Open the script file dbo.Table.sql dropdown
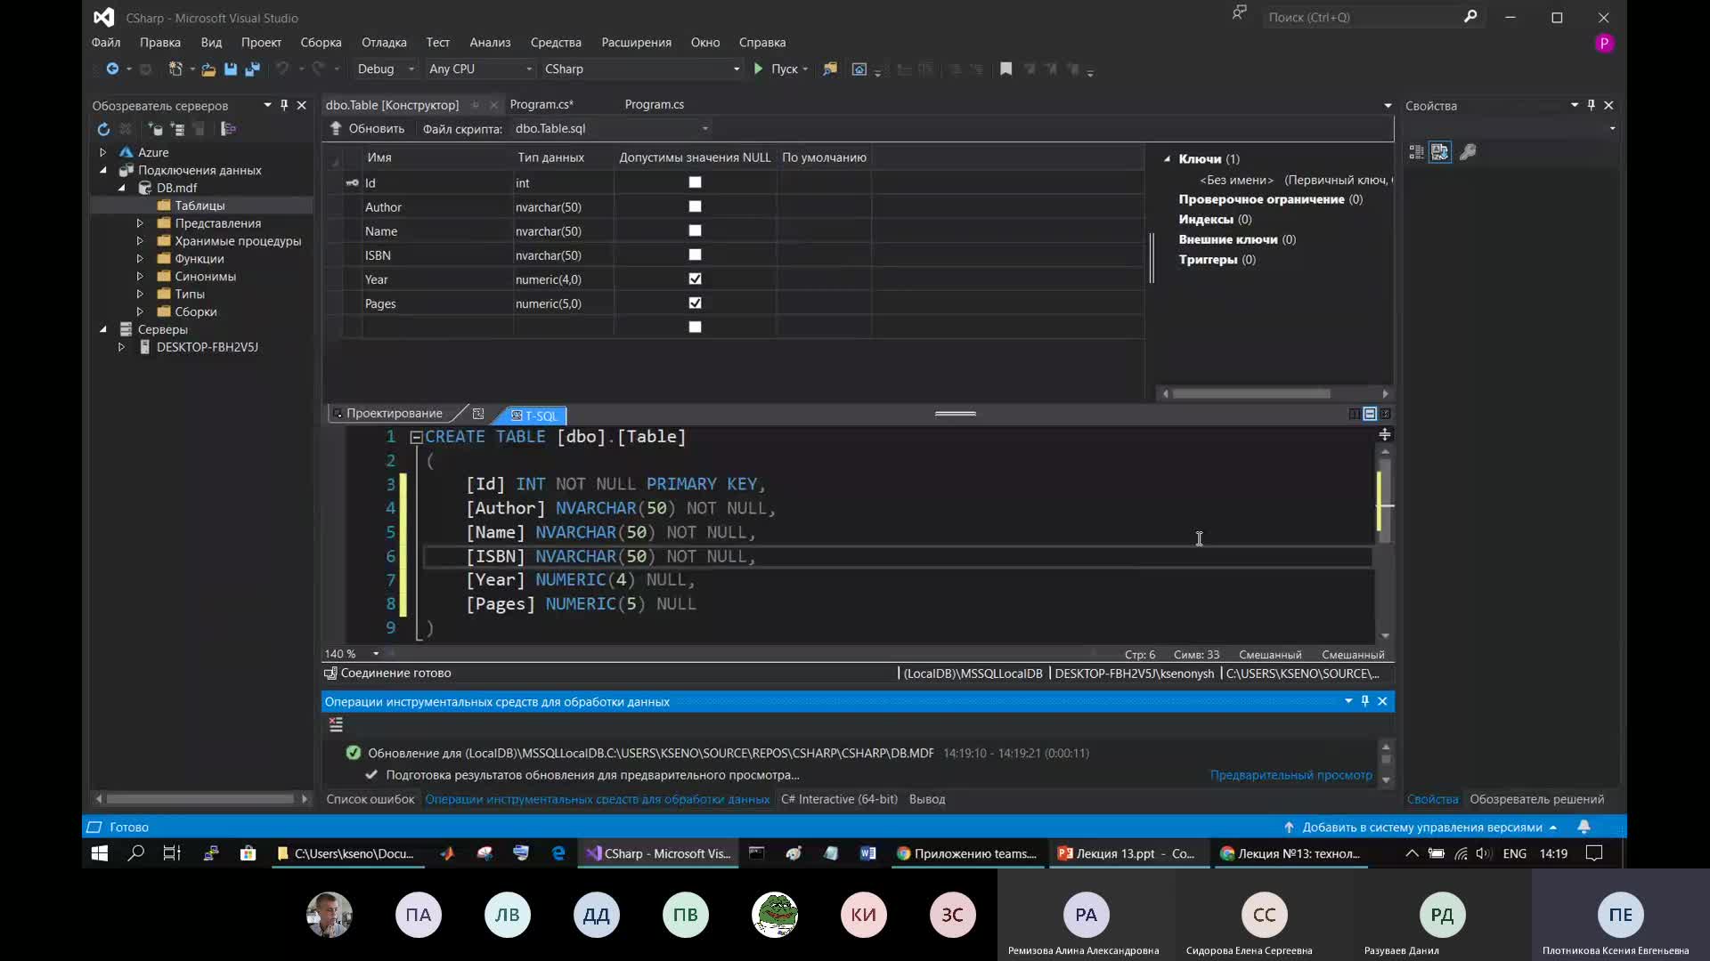Image resolution: width=1710 pixels, height=961 pixels. pyautogui.click(x=611, y=128)
